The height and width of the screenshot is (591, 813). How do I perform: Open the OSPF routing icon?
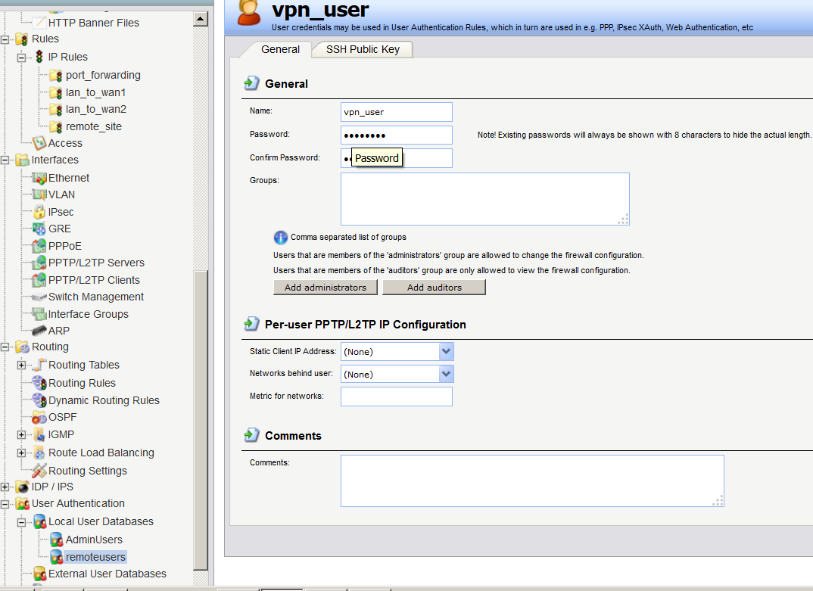click(x=39, y=417)
